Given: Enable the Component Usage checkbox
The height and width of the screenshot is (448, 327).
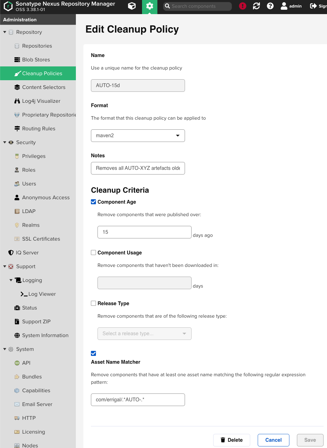Looking at the screenshot, I should 93,253.
